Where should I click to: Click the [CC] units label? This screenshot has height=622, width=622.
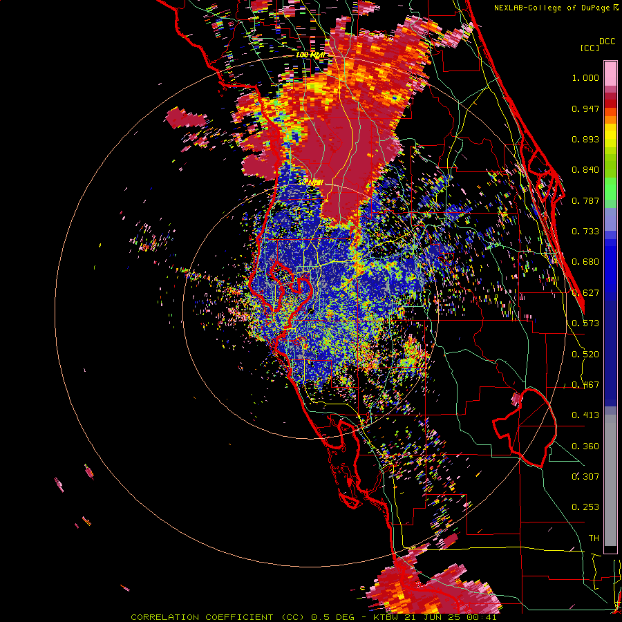(590, 48)
